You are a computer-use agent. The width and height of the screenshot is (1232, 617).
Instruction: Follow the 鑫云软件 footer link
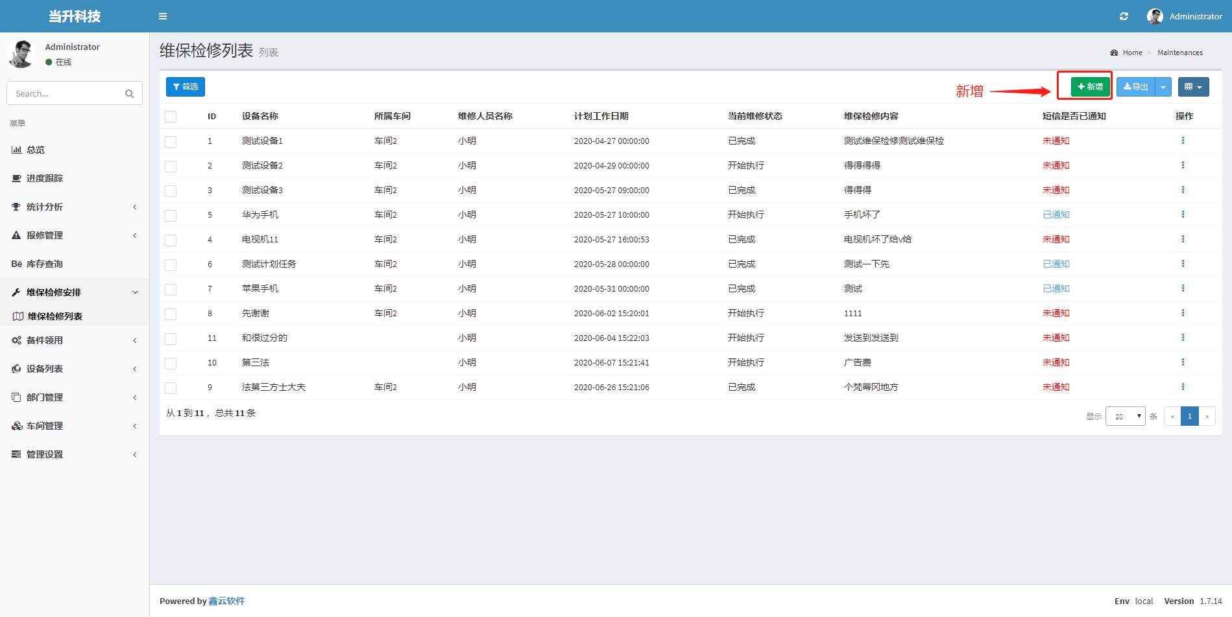click(x=226, y=601)
